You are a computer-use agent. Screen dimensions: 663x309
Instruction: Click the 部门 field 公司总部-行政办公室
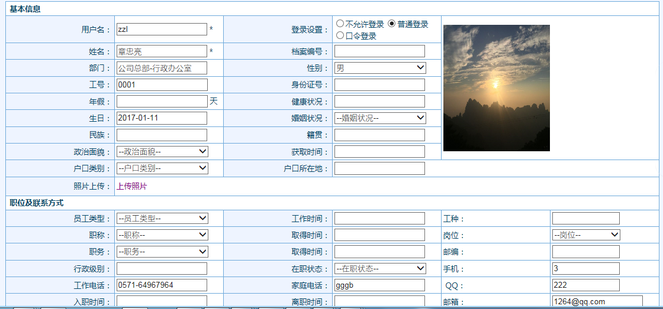[x=162, y=68]
